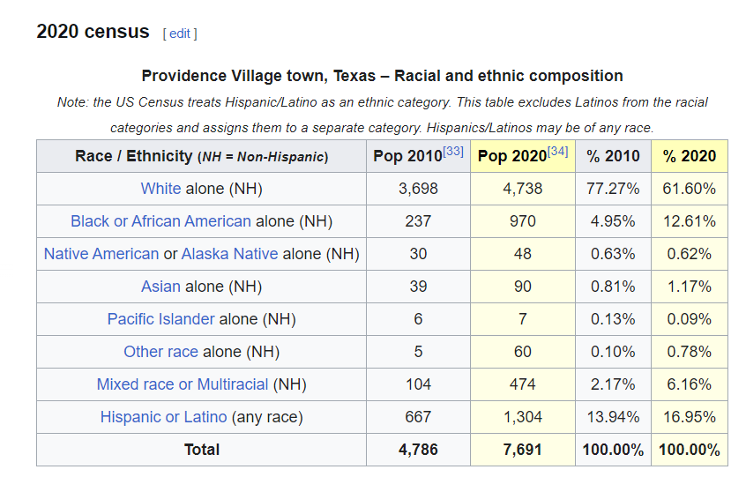Viewport: 746px width, 477px height.
Task: Click the cell showing 0.09%
Action: click(x=690, y=318)
